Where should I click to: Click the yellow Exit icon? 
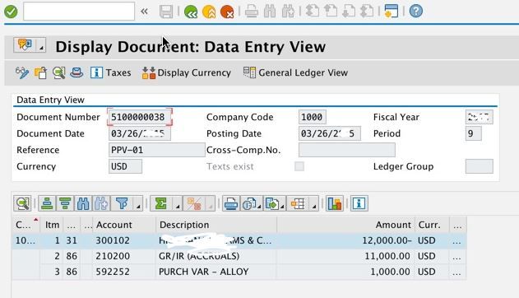pyautogui.click(x=209, y=12)
